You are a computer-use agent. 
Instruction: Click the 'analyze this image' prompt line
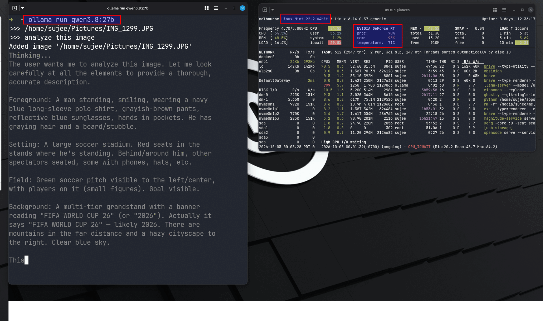(x=60, y=38)
